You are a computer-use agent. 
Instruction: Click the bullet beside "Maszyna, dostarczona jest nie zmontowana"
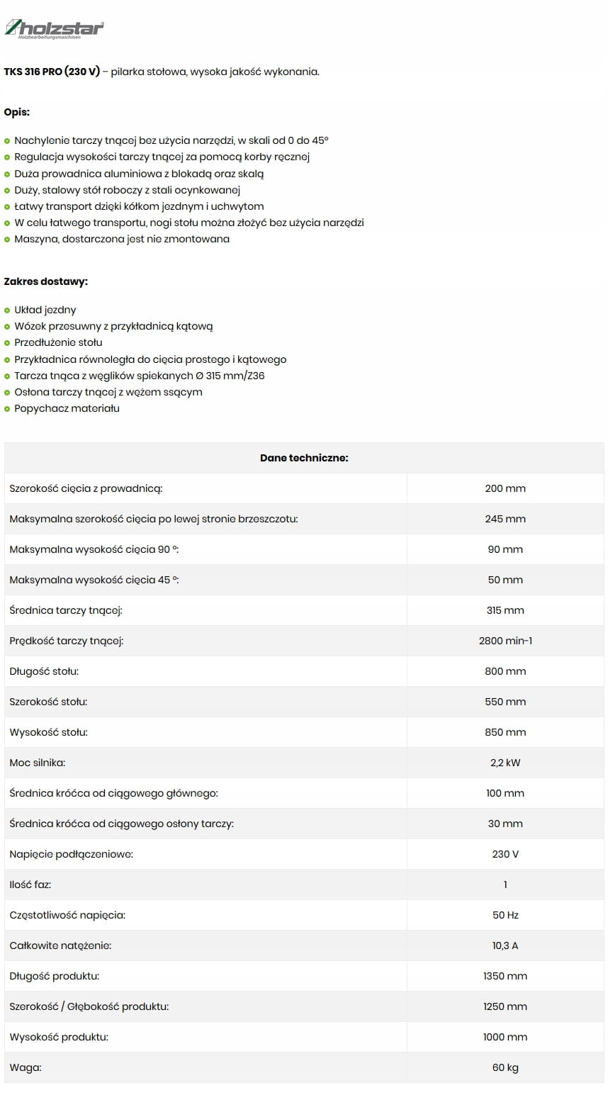click(x=7, y=240)
